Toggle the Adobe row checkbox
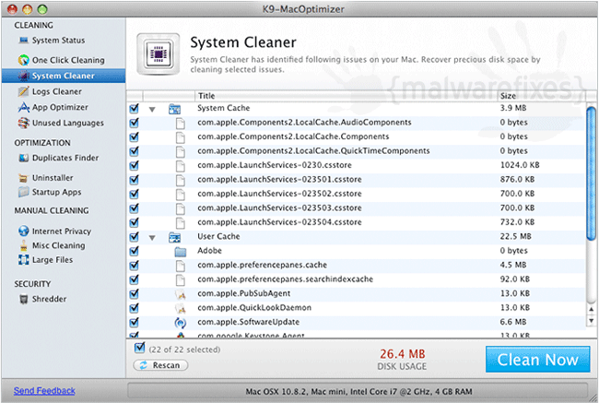 [x=135, y=251]
